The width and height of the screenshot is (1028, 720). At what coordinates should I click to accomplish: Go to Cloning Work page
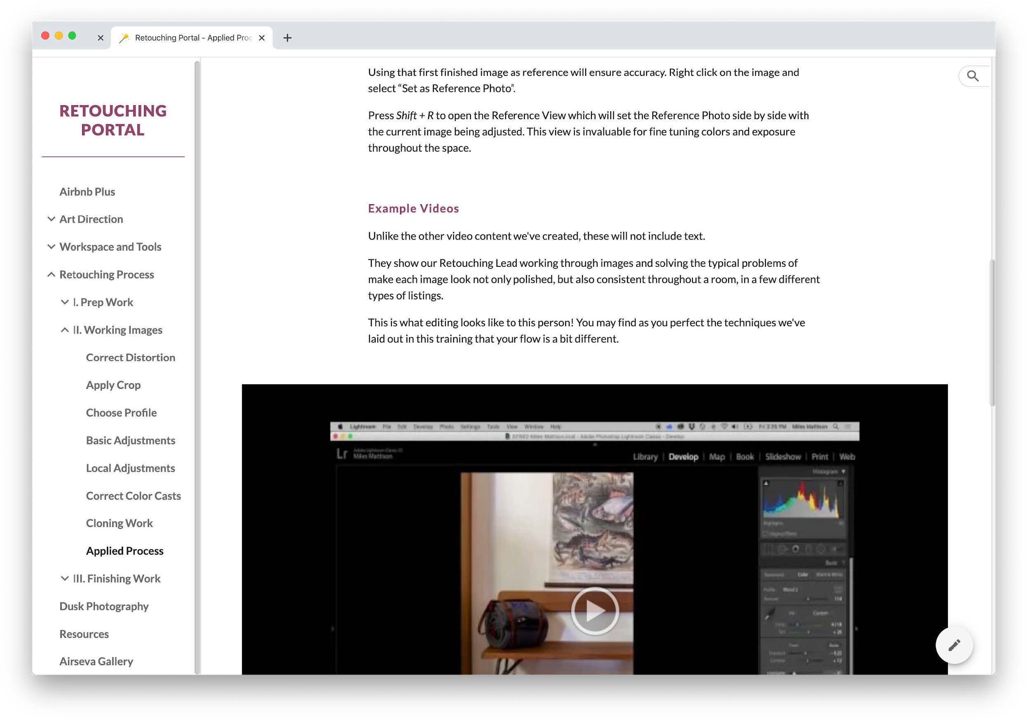coord(120,523)
